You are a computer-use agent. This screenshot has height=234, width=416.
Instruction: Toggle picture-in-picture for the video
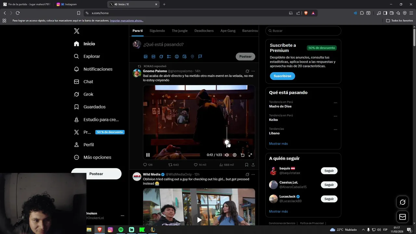[242, 155]
